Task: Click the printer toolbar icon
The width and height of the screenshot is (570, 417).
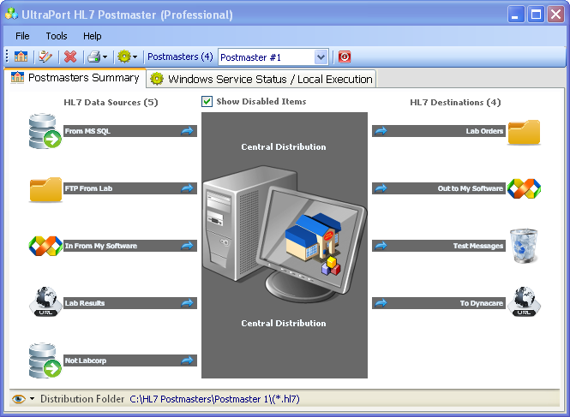Action: pos(93,57)
